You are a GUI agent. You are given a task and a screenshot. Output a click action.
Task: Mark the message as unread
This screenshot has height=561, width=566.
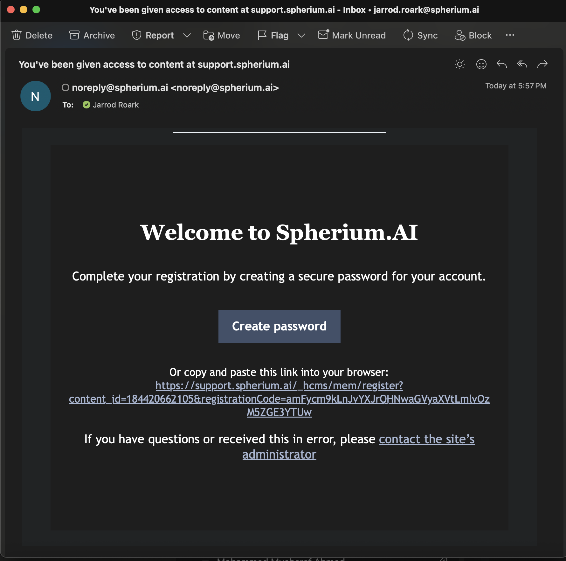[x=352, y=35]
